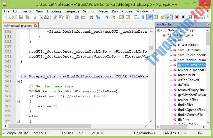The image size is (213, 138).
Task: Open the File menu
Action: [7, 11]
